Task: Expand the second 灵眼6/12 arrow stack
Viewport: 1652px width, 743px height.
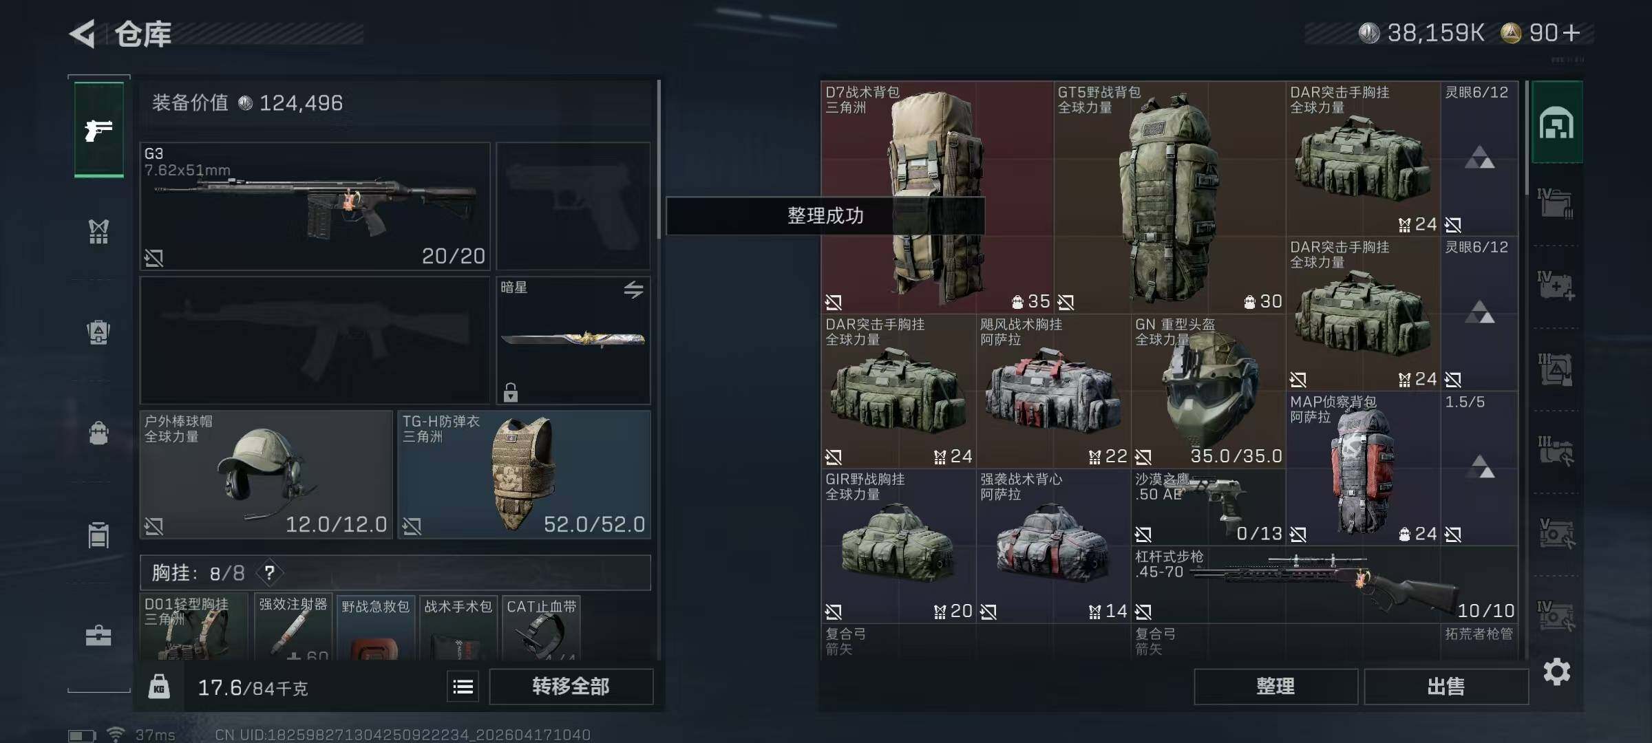Action: [1479, 312]
